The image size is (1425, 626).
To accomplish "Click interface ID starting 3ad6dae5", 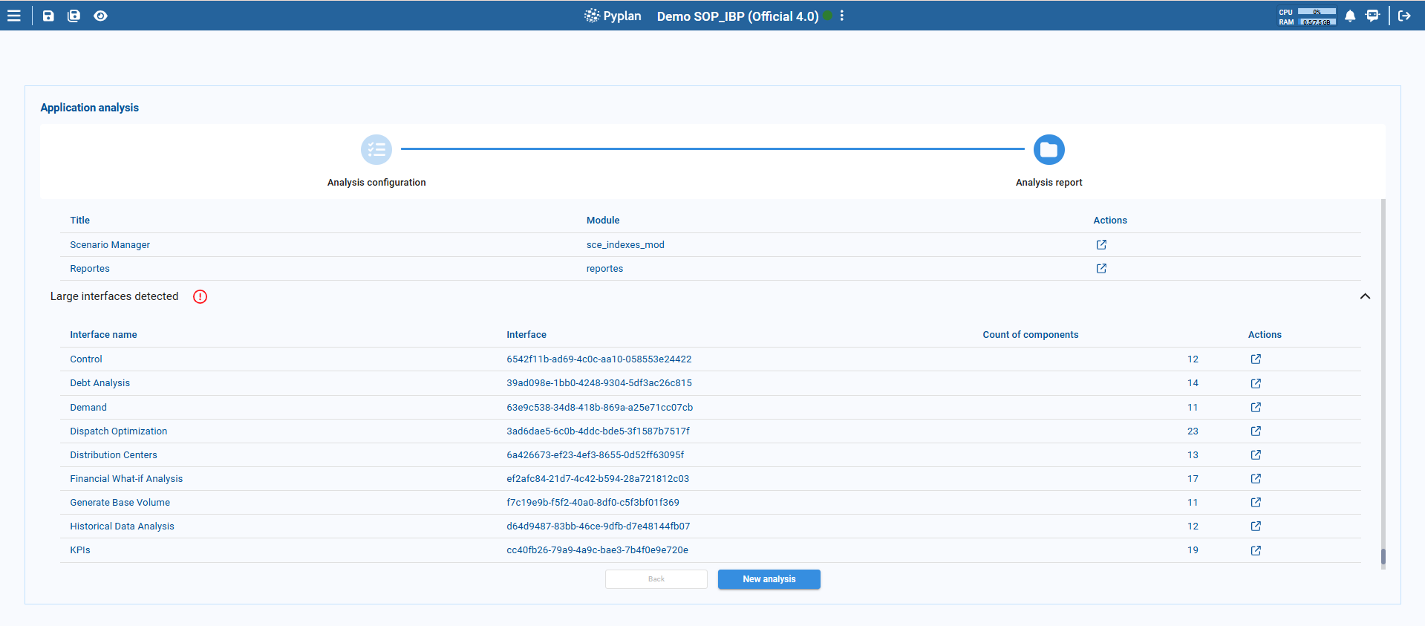I will tap(599, 431).
